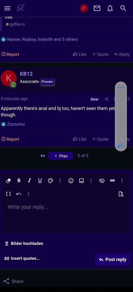Share KB12's post via share icon
Viewport: 133px width, 292px height.
[x=106, y=99]
